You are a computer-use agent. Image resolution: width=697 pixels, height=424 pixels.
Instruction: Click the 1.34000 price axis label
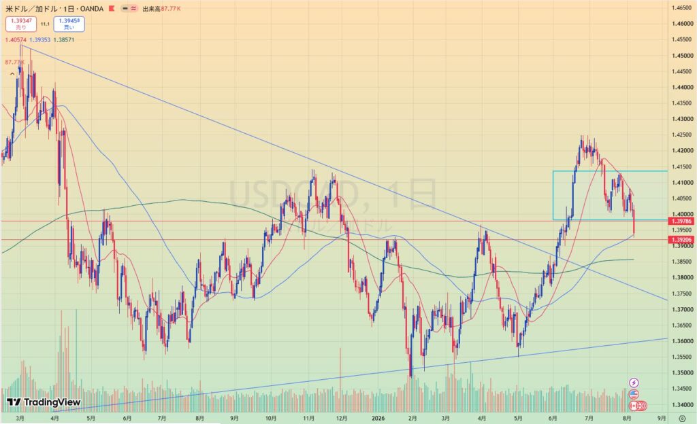[x=683, y=404]
